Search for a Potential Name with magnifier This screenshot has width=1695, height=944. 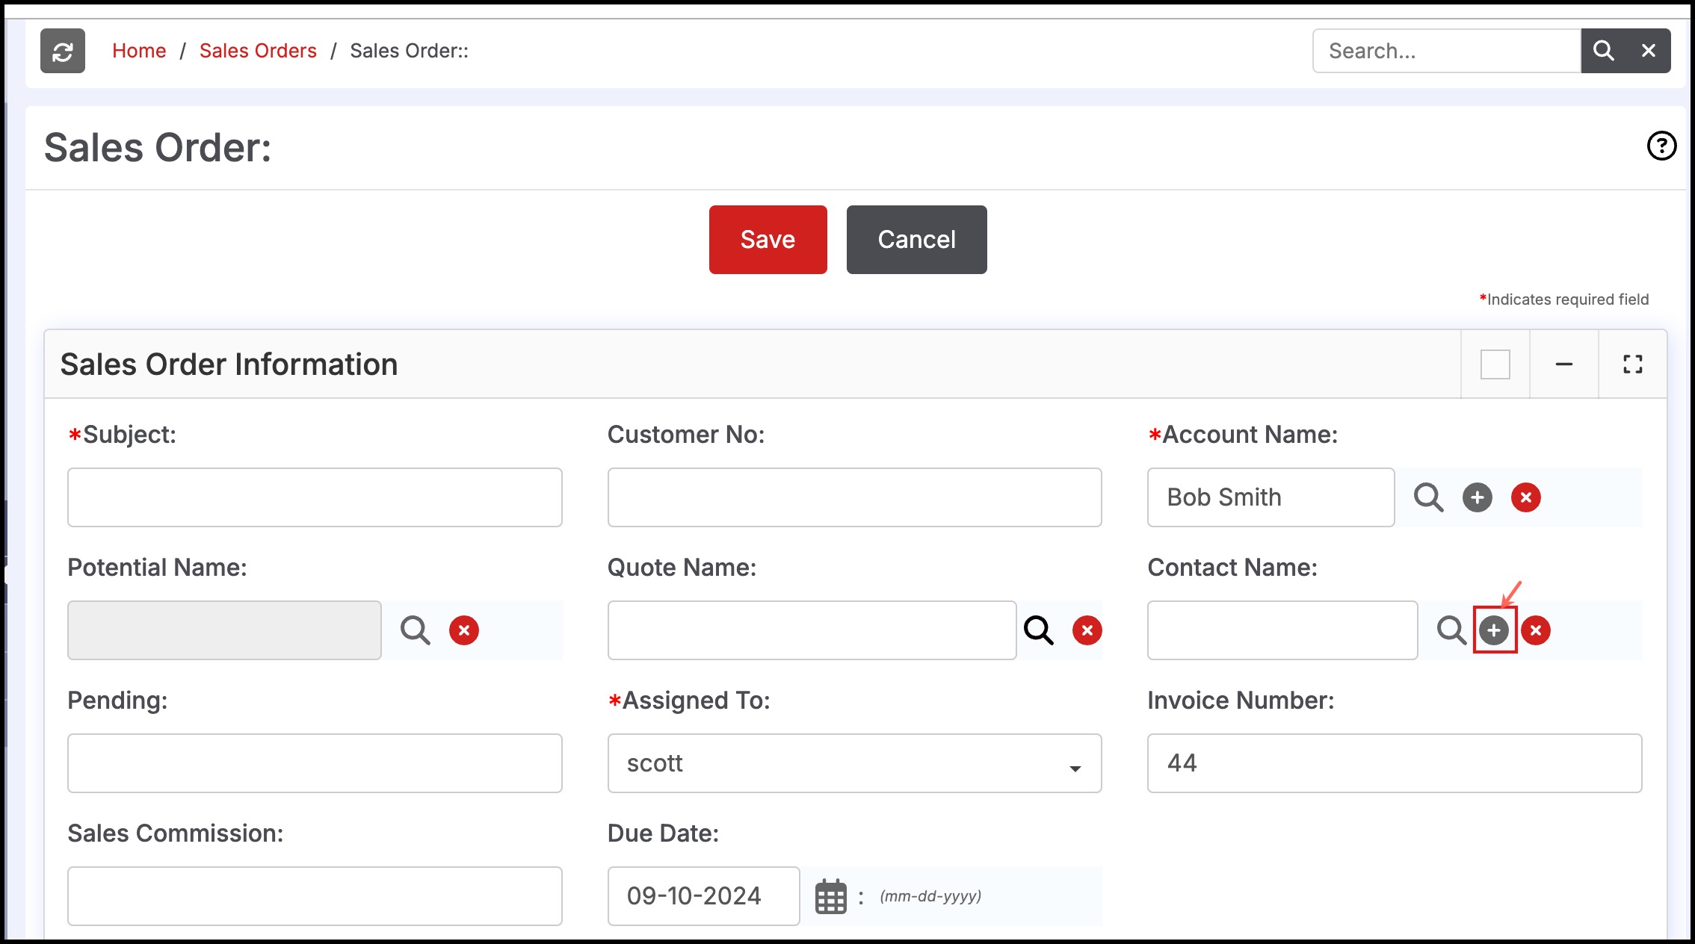point(415,630)
